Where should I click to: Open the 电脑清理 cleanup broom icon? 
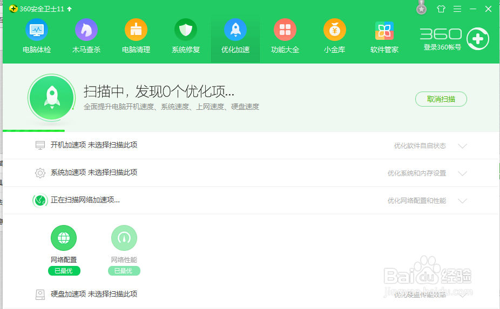click(x=136, y=30)
